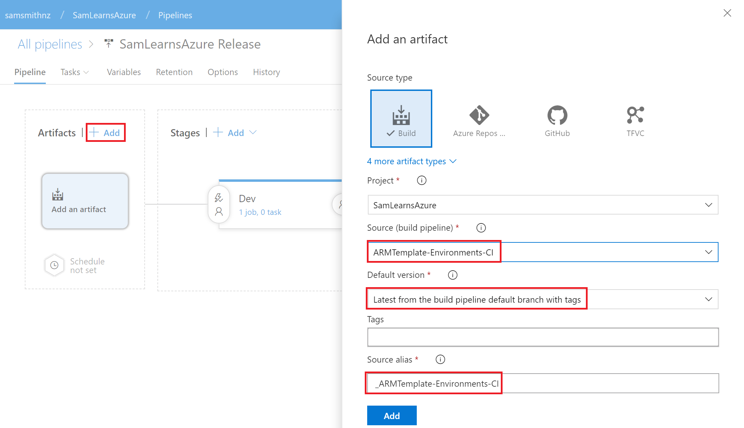Open the Schedule not set clock icon
Screen dimensions: 744x428
click(54, 265)
